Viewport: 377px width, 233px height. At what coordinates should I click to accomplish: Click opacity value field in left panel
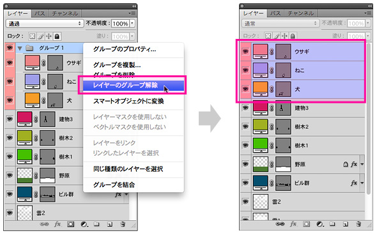(121, 24)
